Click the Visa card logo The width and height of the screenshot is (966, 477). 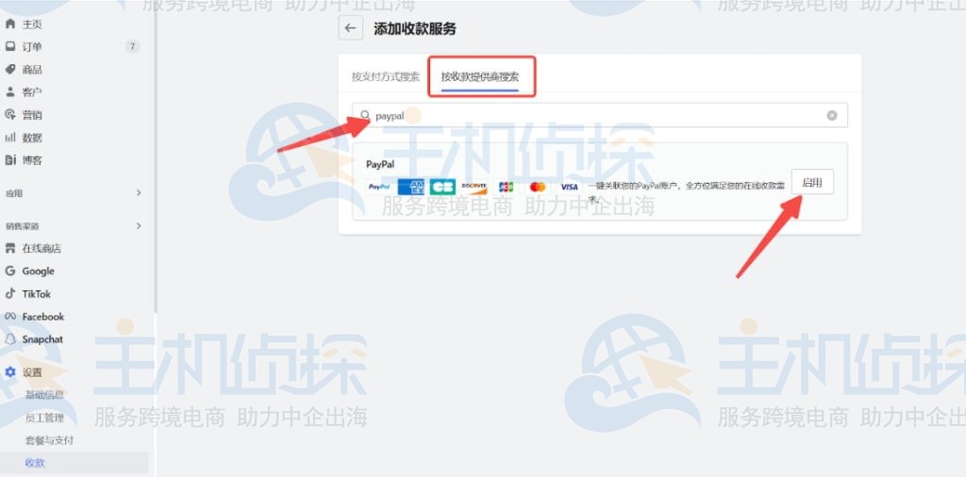point(569,187)
